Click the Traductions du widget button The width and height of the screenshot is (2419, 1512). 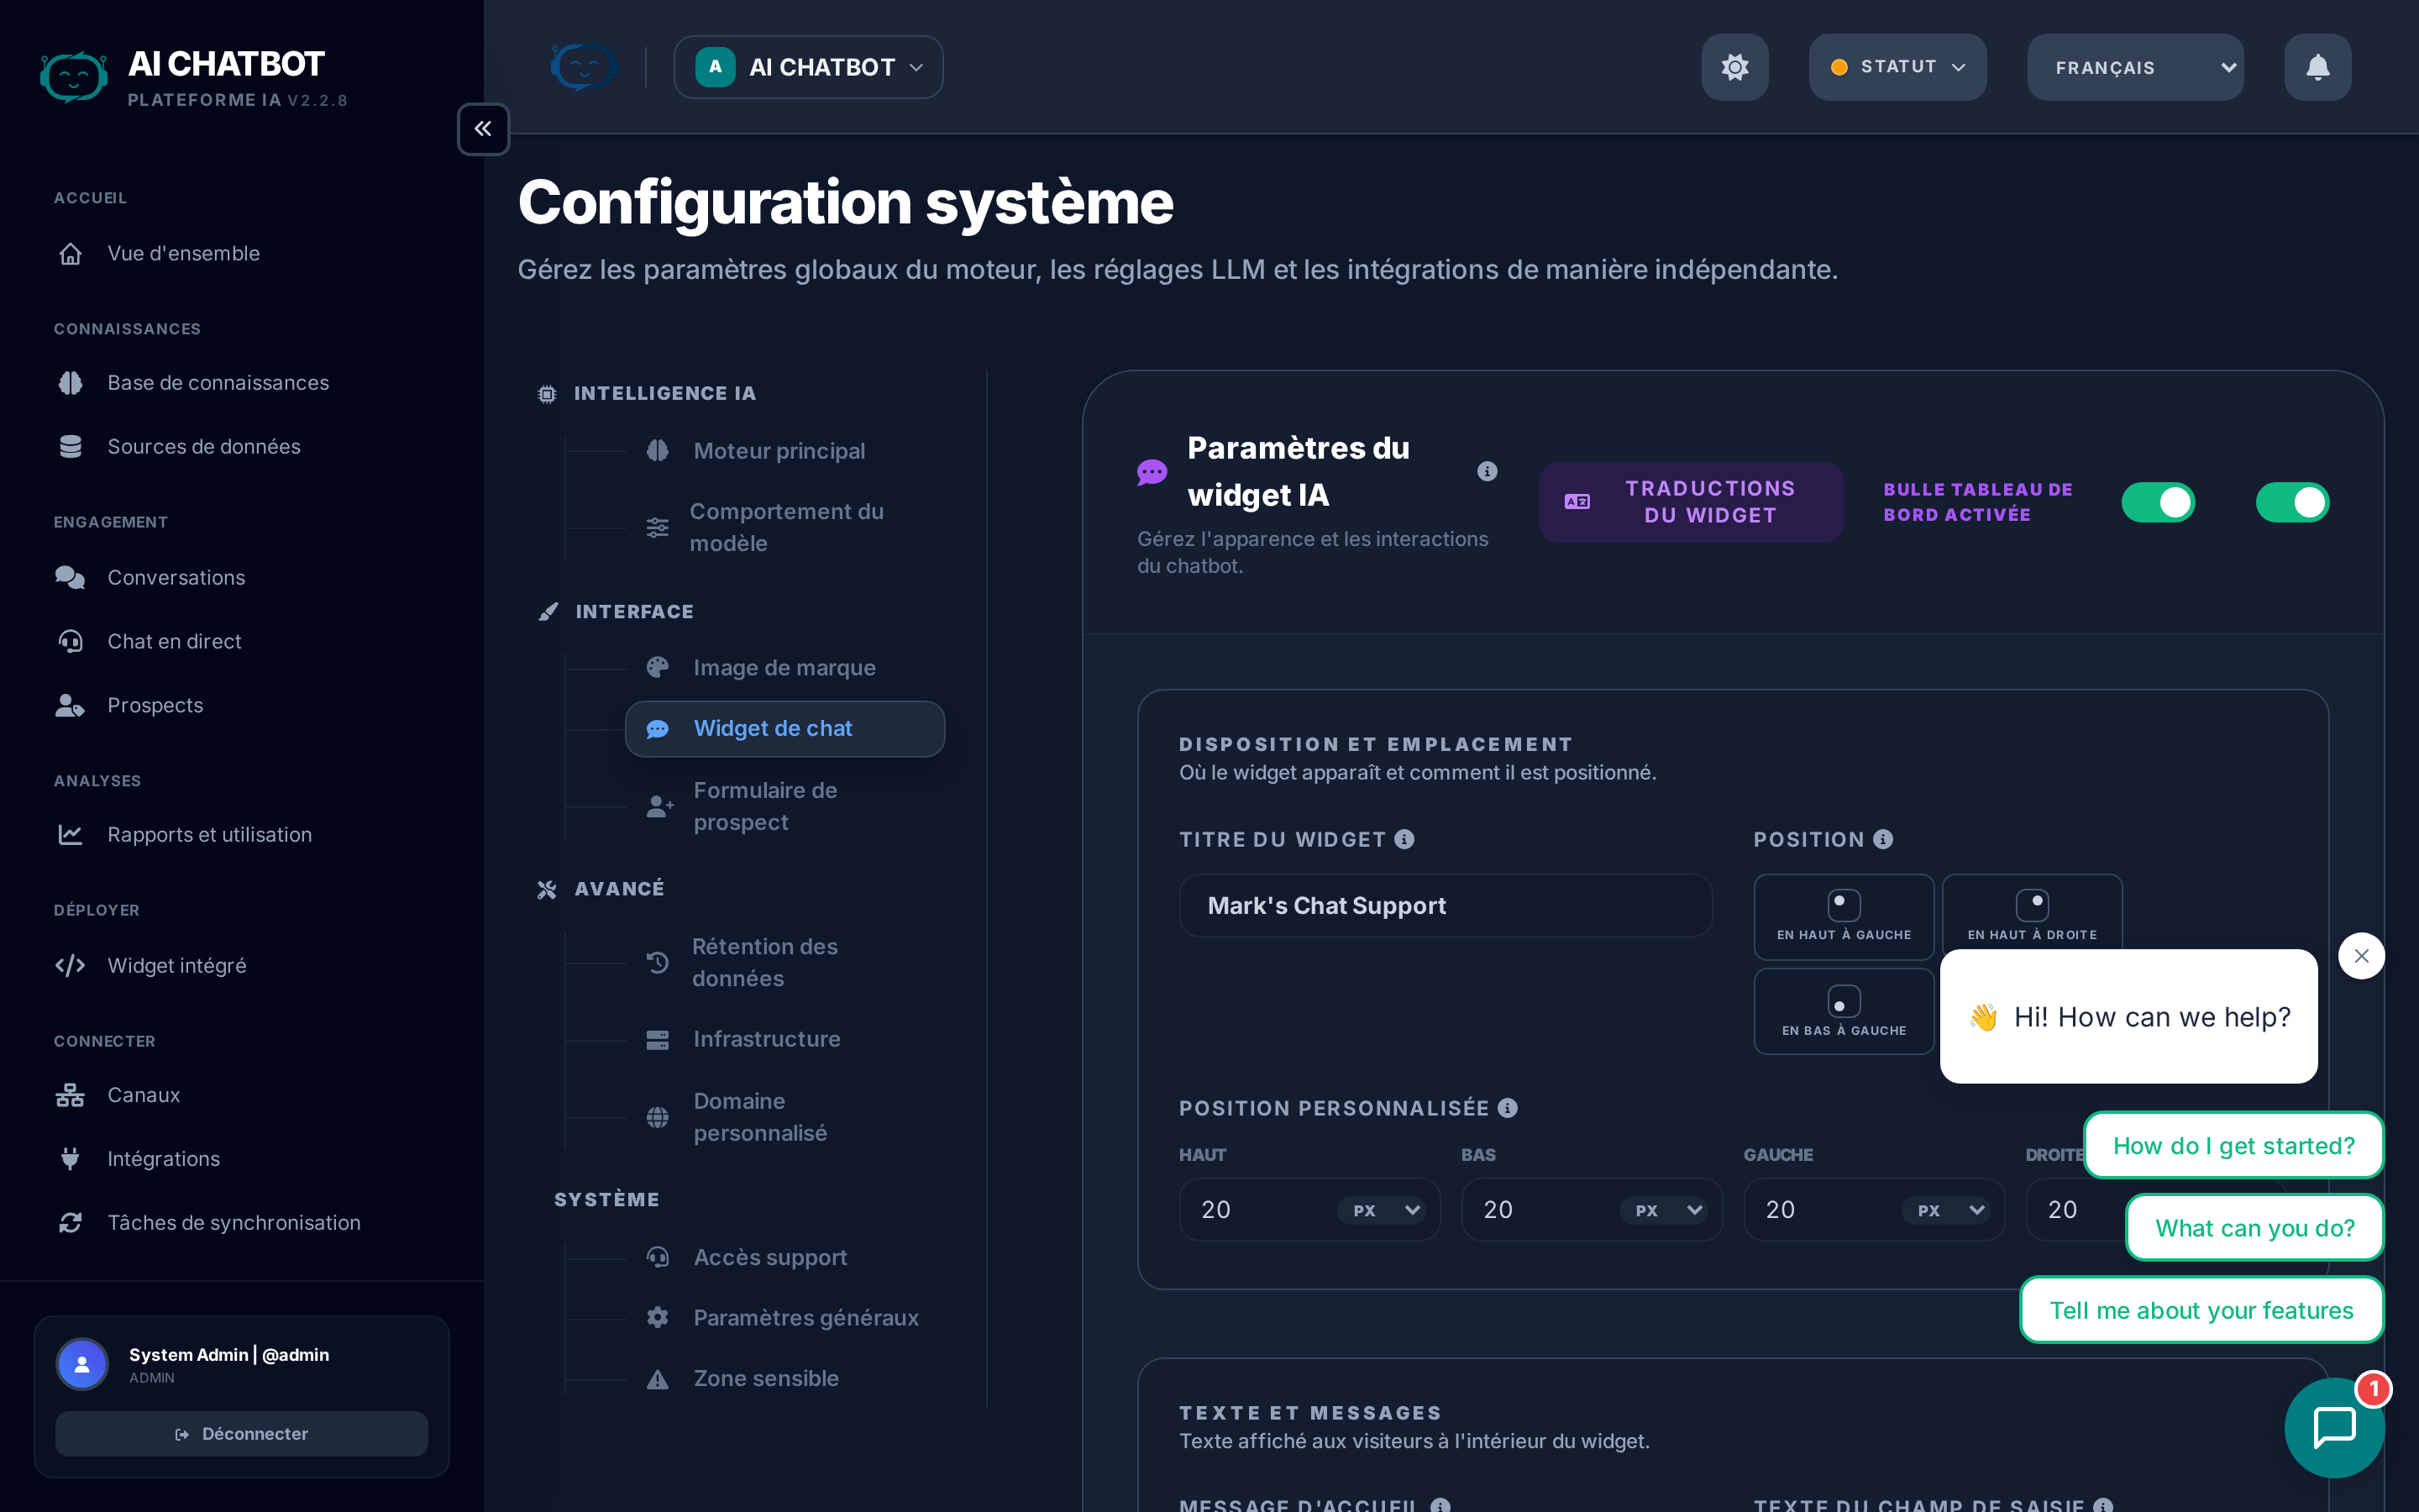pos(1690,502)
